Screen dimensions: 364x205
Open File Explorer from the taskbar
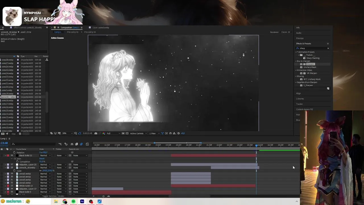(x=56, y=202)
